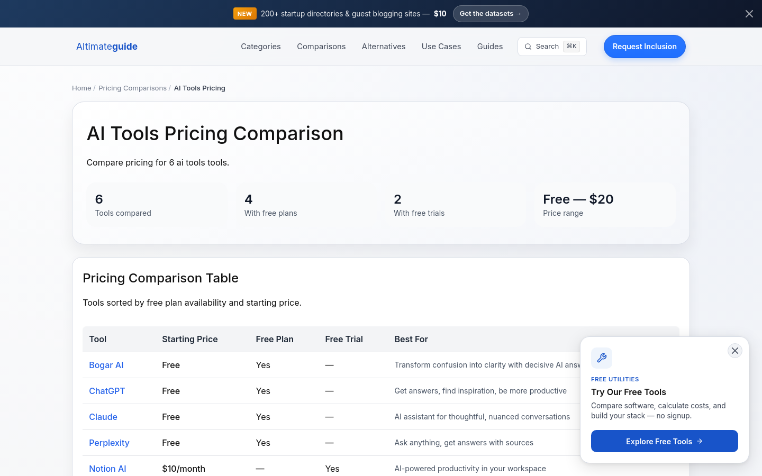Click the wrench icon in popup
Screen dimensions: 762x476
(x=602, y=358)
